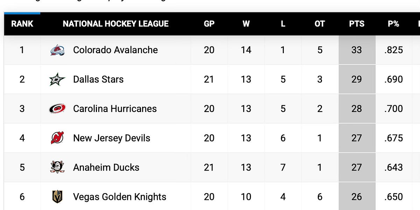The image size is (420, 210).
Task: Click the Vegas Golden Knights shield logo
Action: click(x=57, y=197)
